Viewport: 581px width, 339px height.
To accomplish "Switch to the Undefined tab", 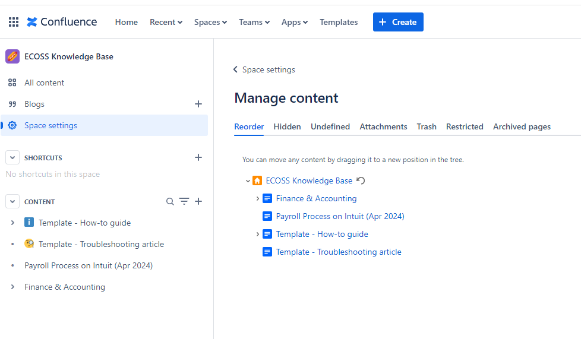I will (x=330, y=126).
